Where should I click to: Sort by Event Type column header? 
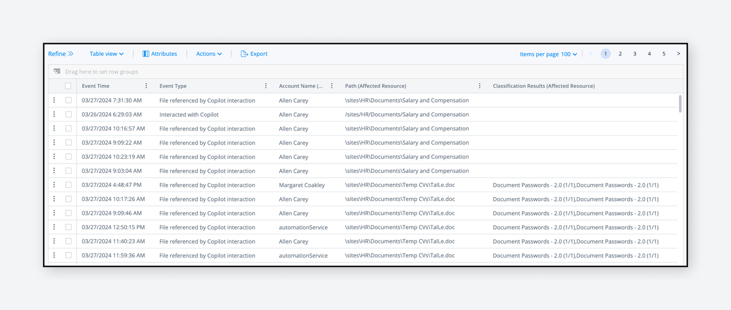point(173,86)
